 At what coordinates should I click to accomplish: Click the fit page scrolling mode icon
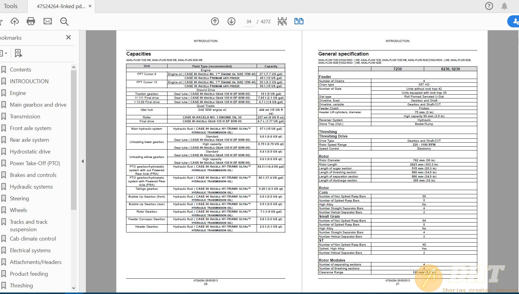[282, 21]
